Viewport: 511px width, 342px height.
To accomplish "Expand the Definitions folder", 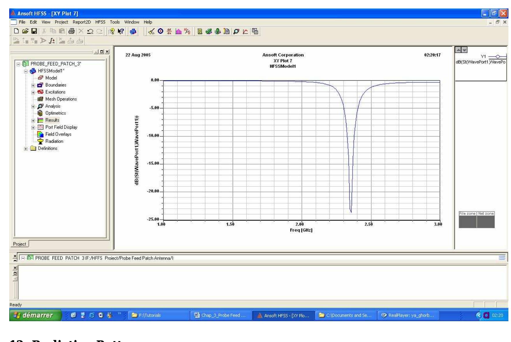I will tap(26, 148).
